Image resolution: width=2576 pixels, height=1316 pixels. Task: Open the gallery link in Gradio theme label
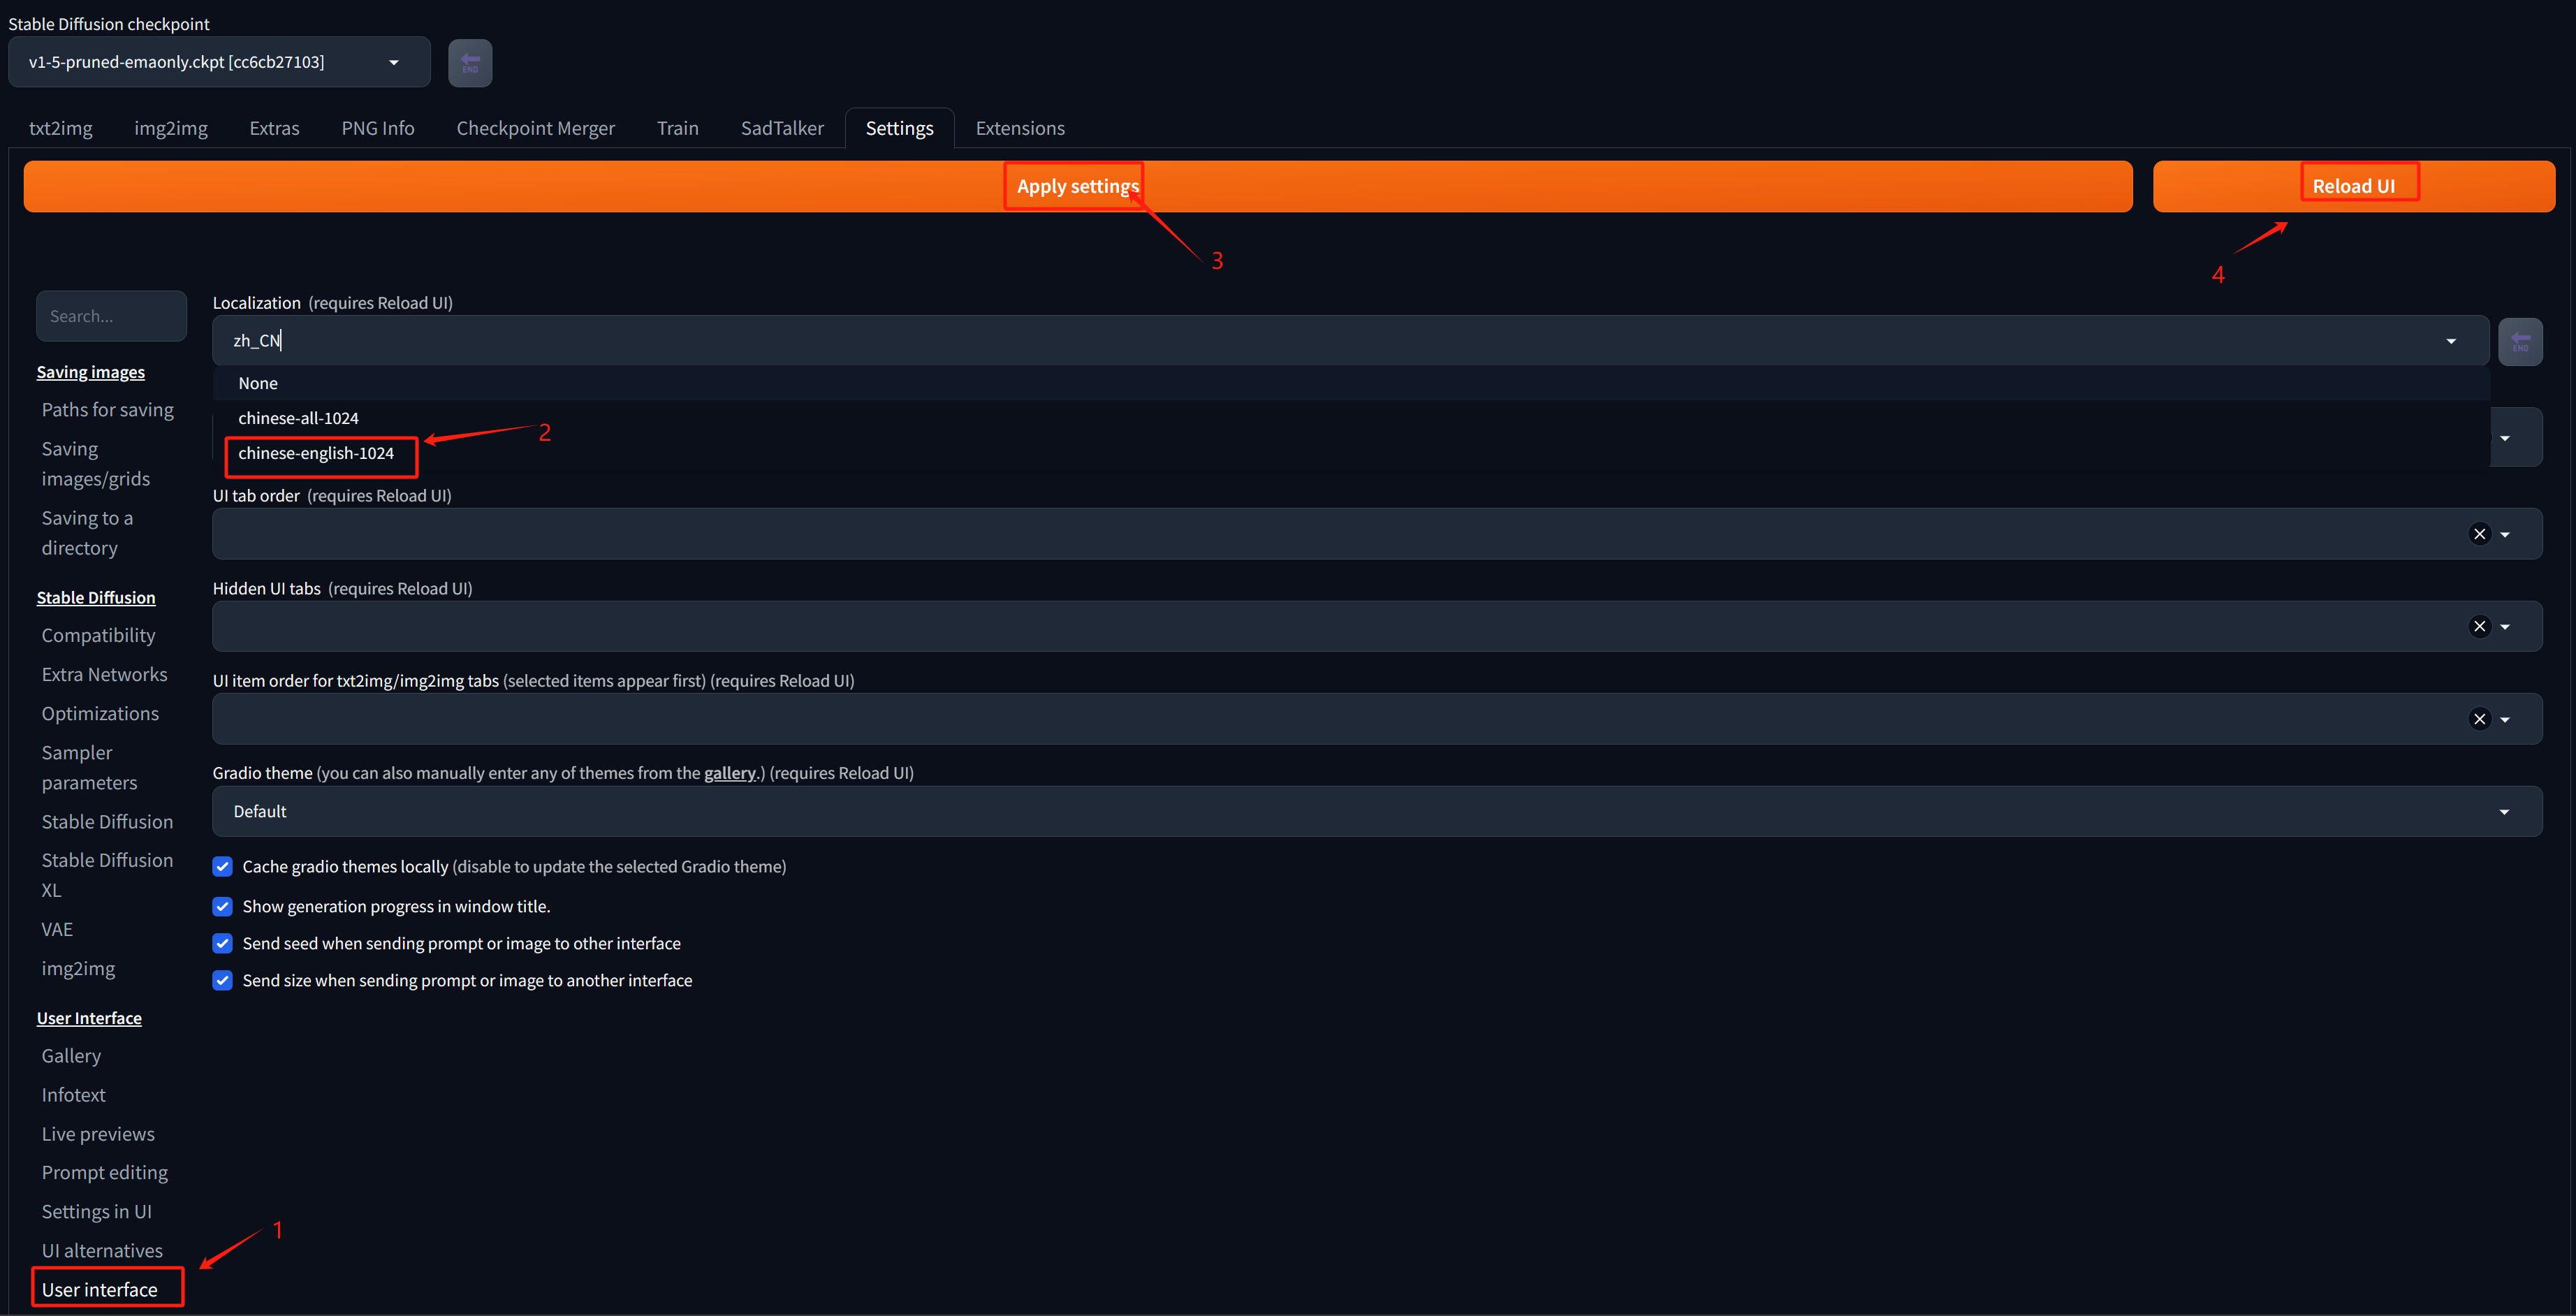pyautogui.click(x=729, y=773)
